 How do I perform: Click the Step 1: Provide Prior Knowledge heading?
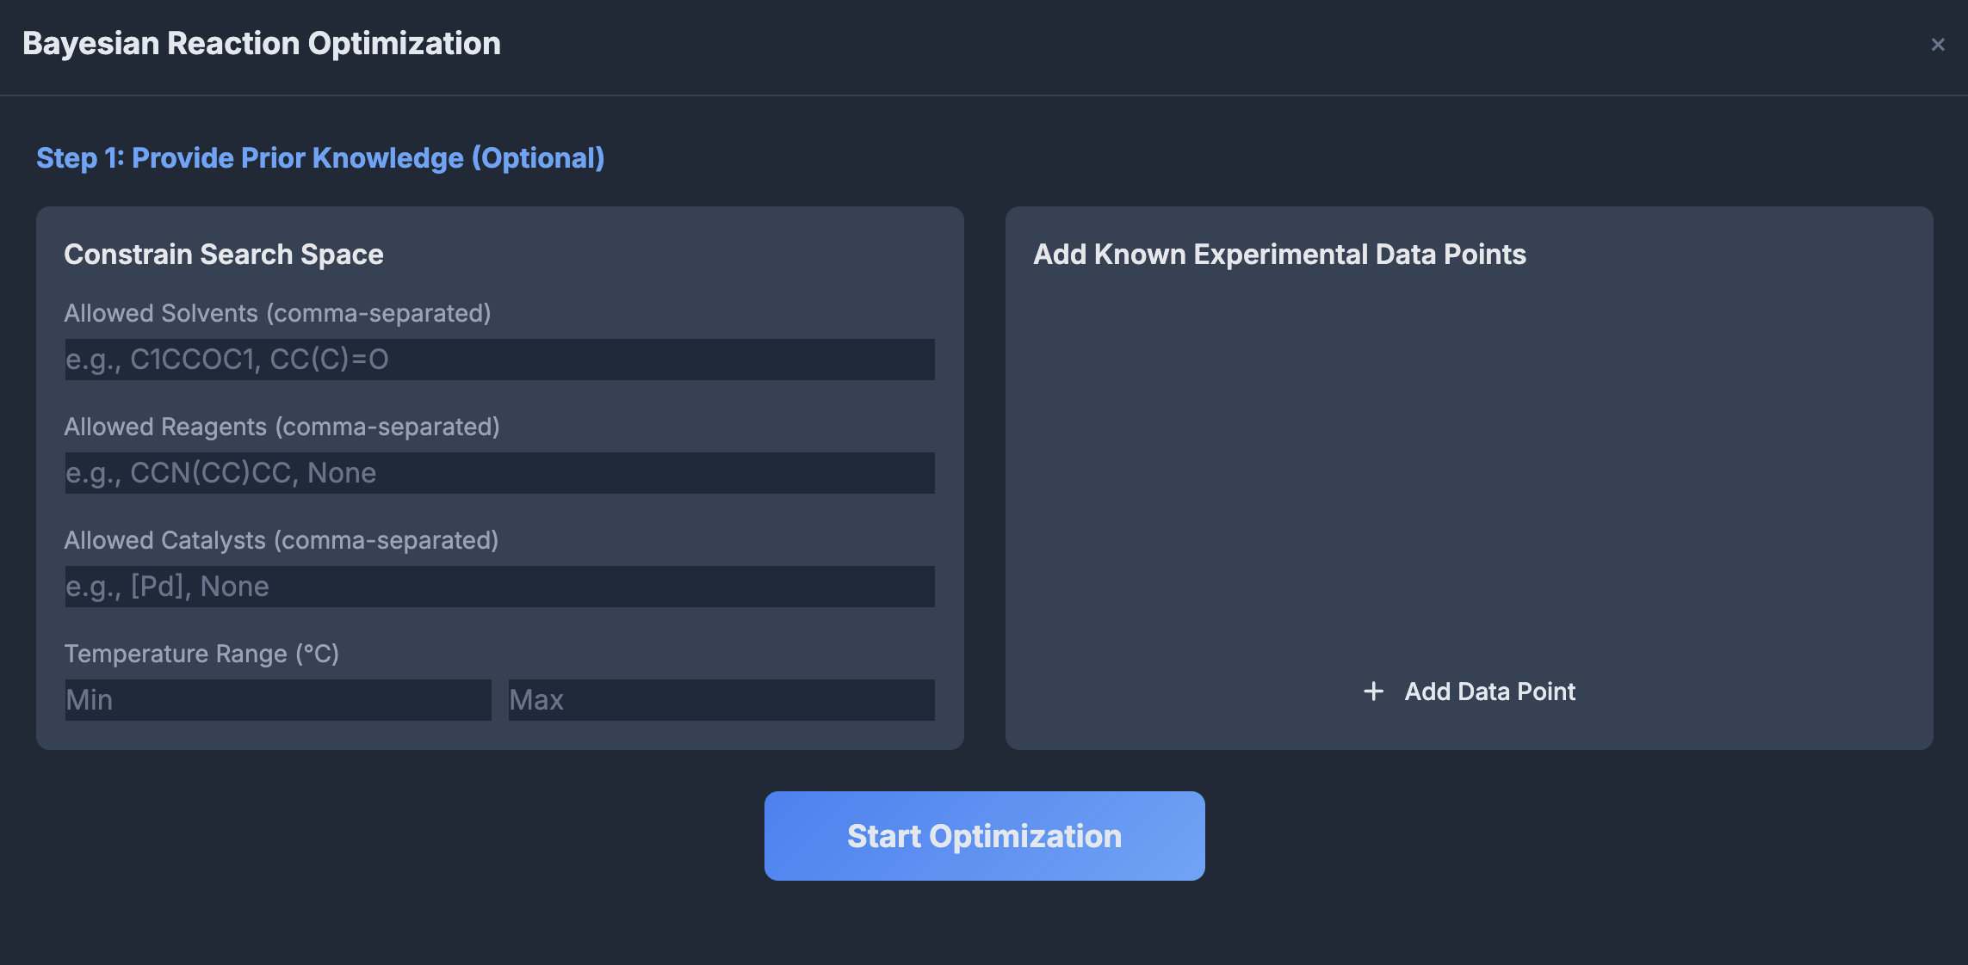click(320, 157)
